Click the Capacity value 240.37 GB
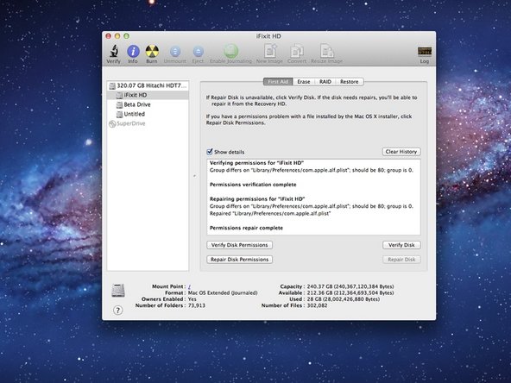 pyautogui.click(x=350, y=286)
